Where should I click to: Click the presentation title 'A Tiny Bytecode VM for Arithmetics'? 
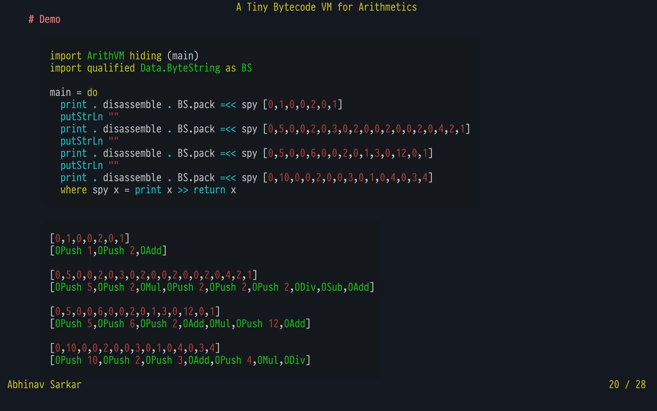[326, 7]
